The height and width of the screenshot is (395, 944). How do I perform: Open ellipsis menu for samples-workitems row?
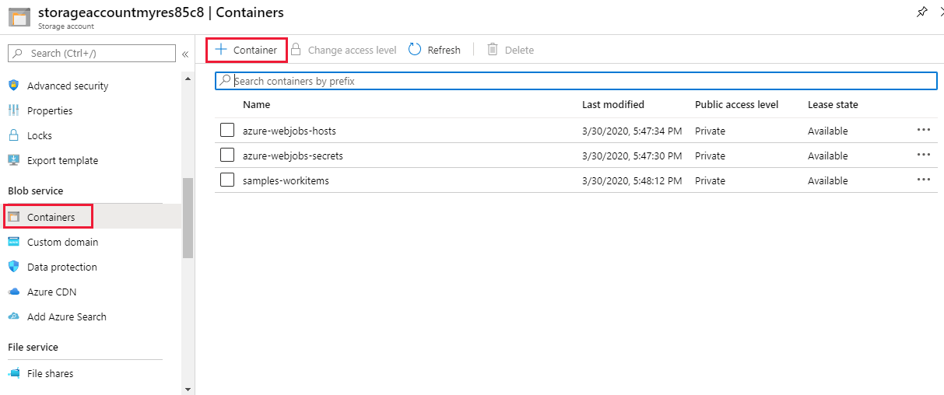[924, 180]
